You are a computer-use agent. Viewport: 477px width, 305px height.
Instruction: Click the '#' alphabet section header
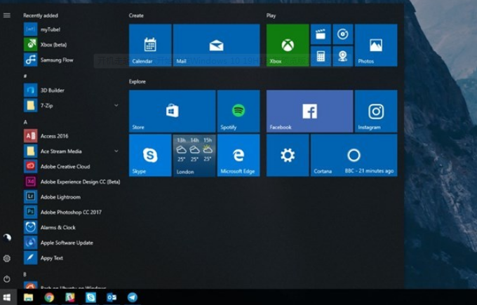(x=25, y=76)
